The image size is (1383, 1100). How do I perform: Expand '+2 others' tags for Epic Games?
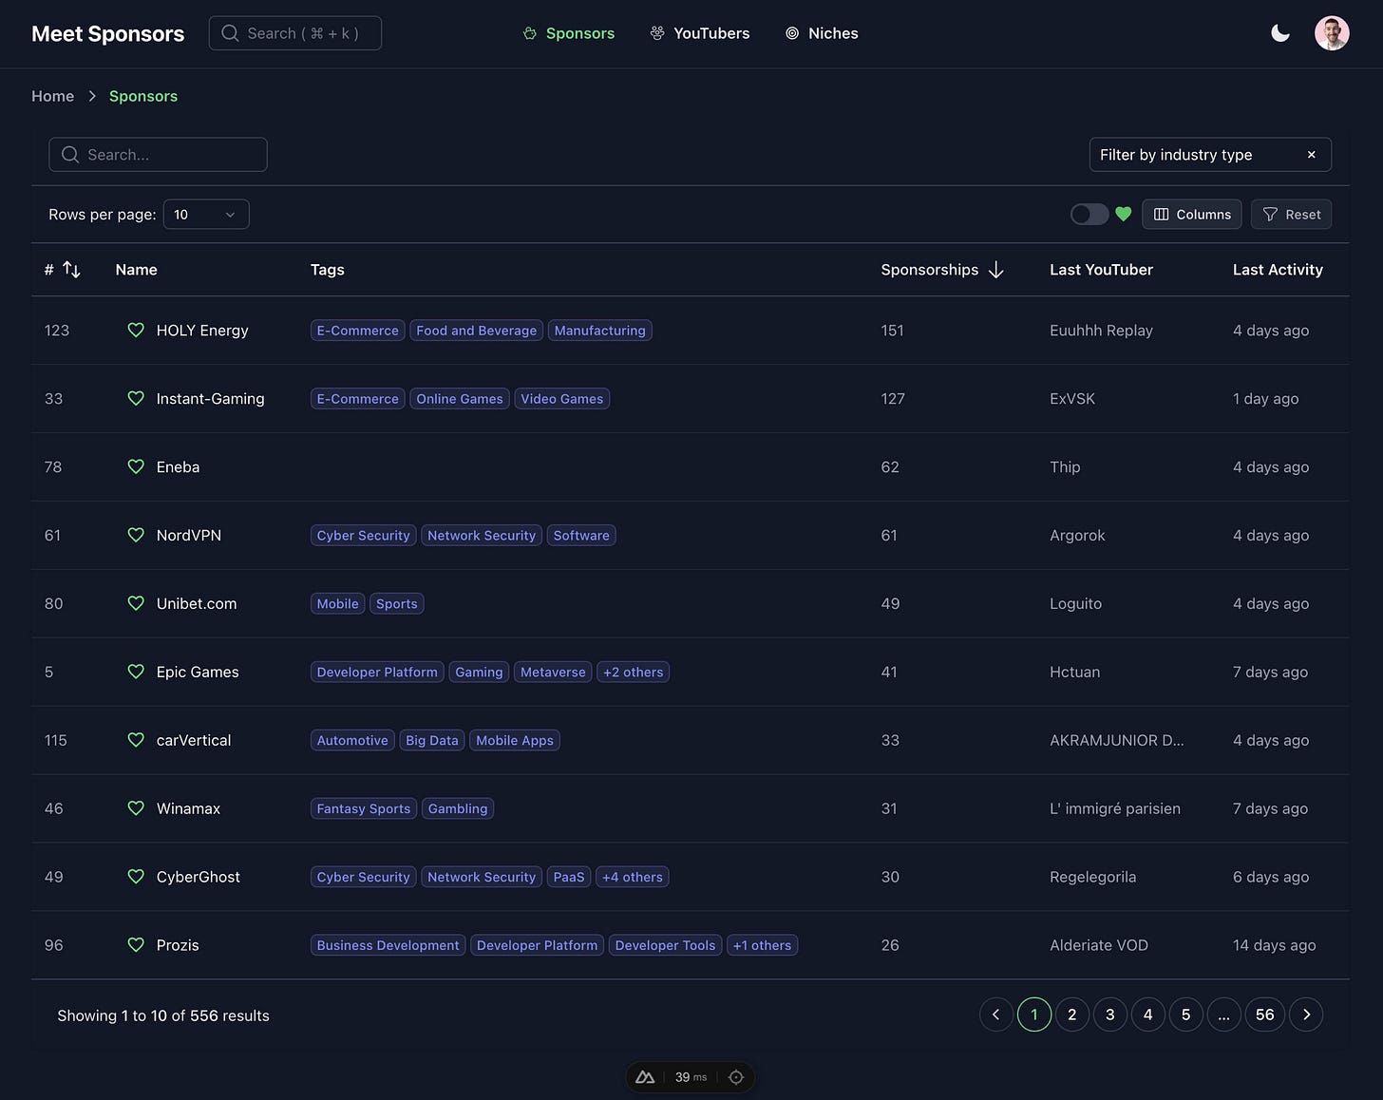(x=634, y=672)
